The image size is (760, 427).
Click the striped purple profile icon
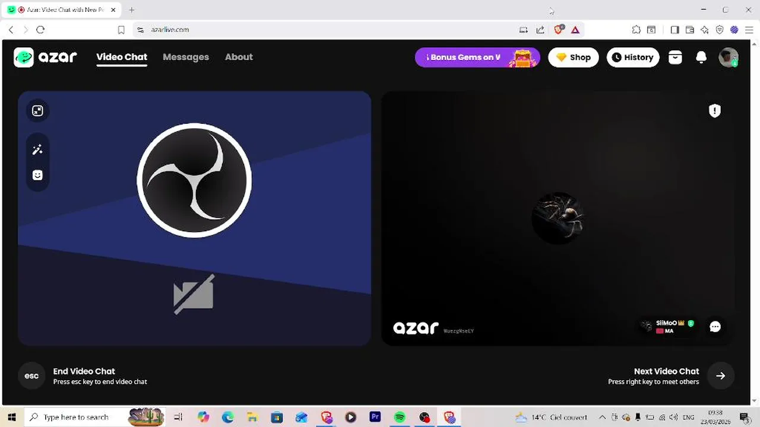[x=734, y=30]
